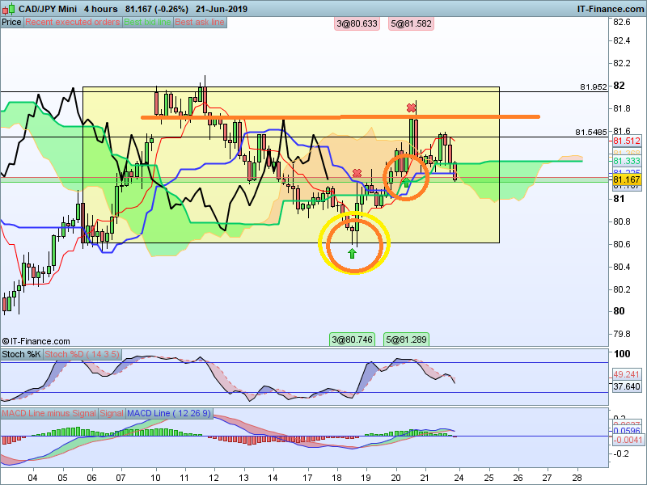Click the green buy arrow near the 81.2 candles
Viewport: 647px width, 485px height.
tap(407, 183)
